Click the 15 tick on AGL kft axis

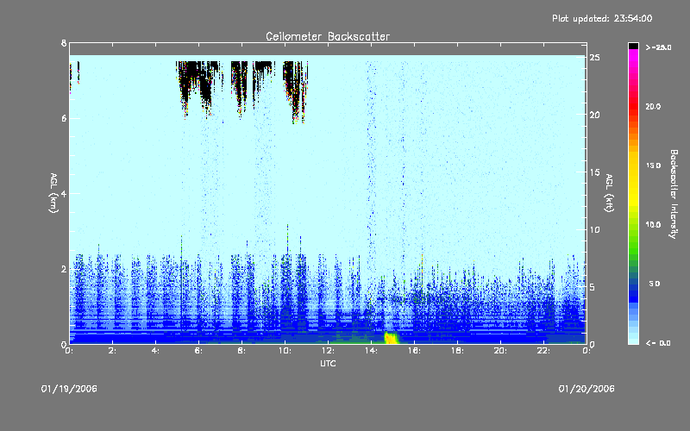pyautogui.click(x=594, y=172)
